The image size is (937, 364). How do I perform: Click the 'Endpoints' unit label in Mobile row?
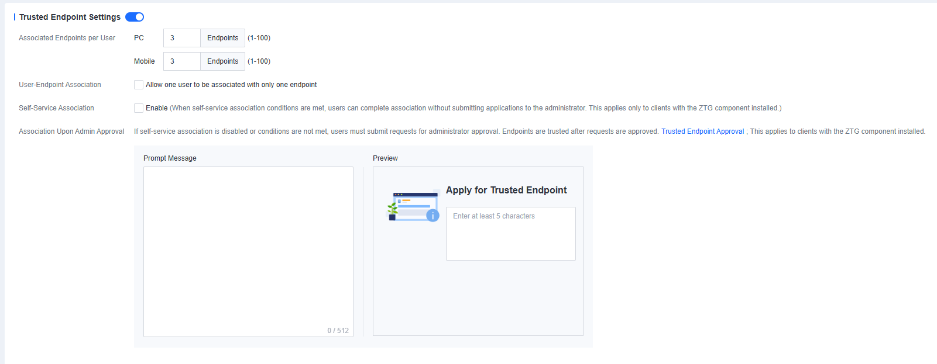[222, 61]
